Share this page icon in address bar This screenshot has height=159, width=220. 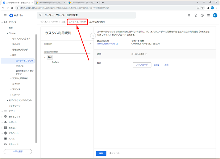tap(198, 8)
